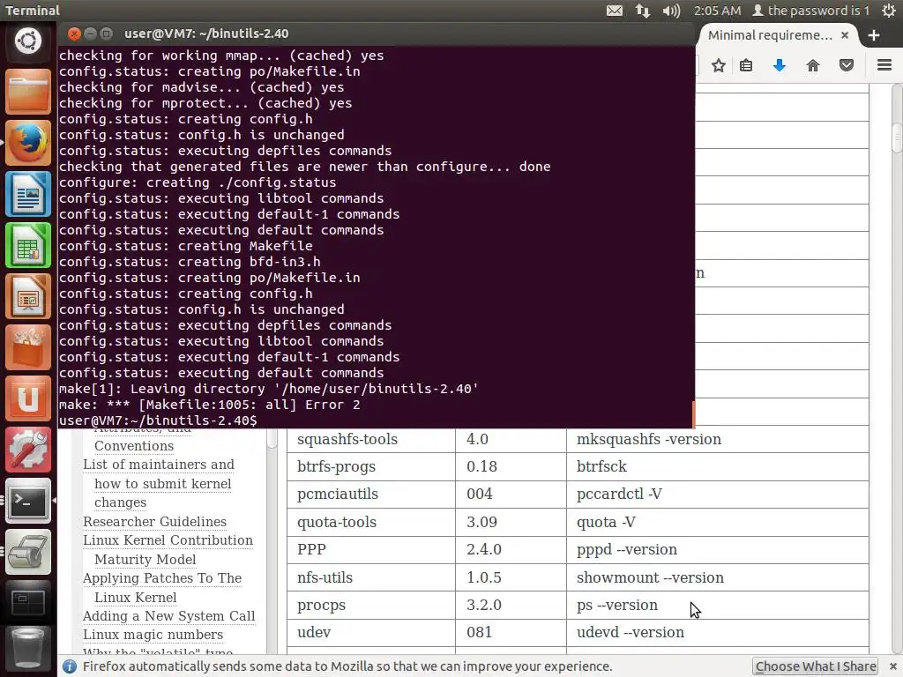The width and height of the screenshot is (903, 677).
Task: Click 'pcmciautils' table cell
Action: [x=371, y=495]
